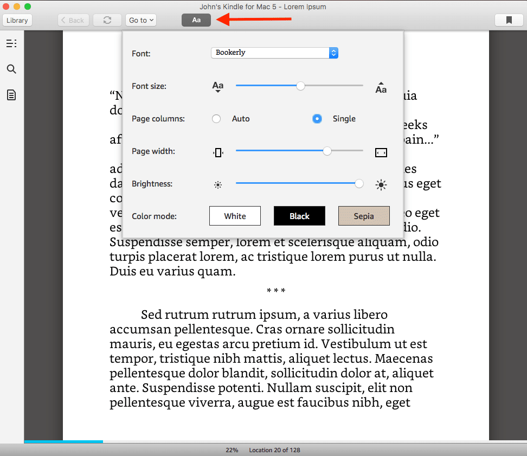Select the Single page columns option
527x456 pixels.
coord(317,118)
